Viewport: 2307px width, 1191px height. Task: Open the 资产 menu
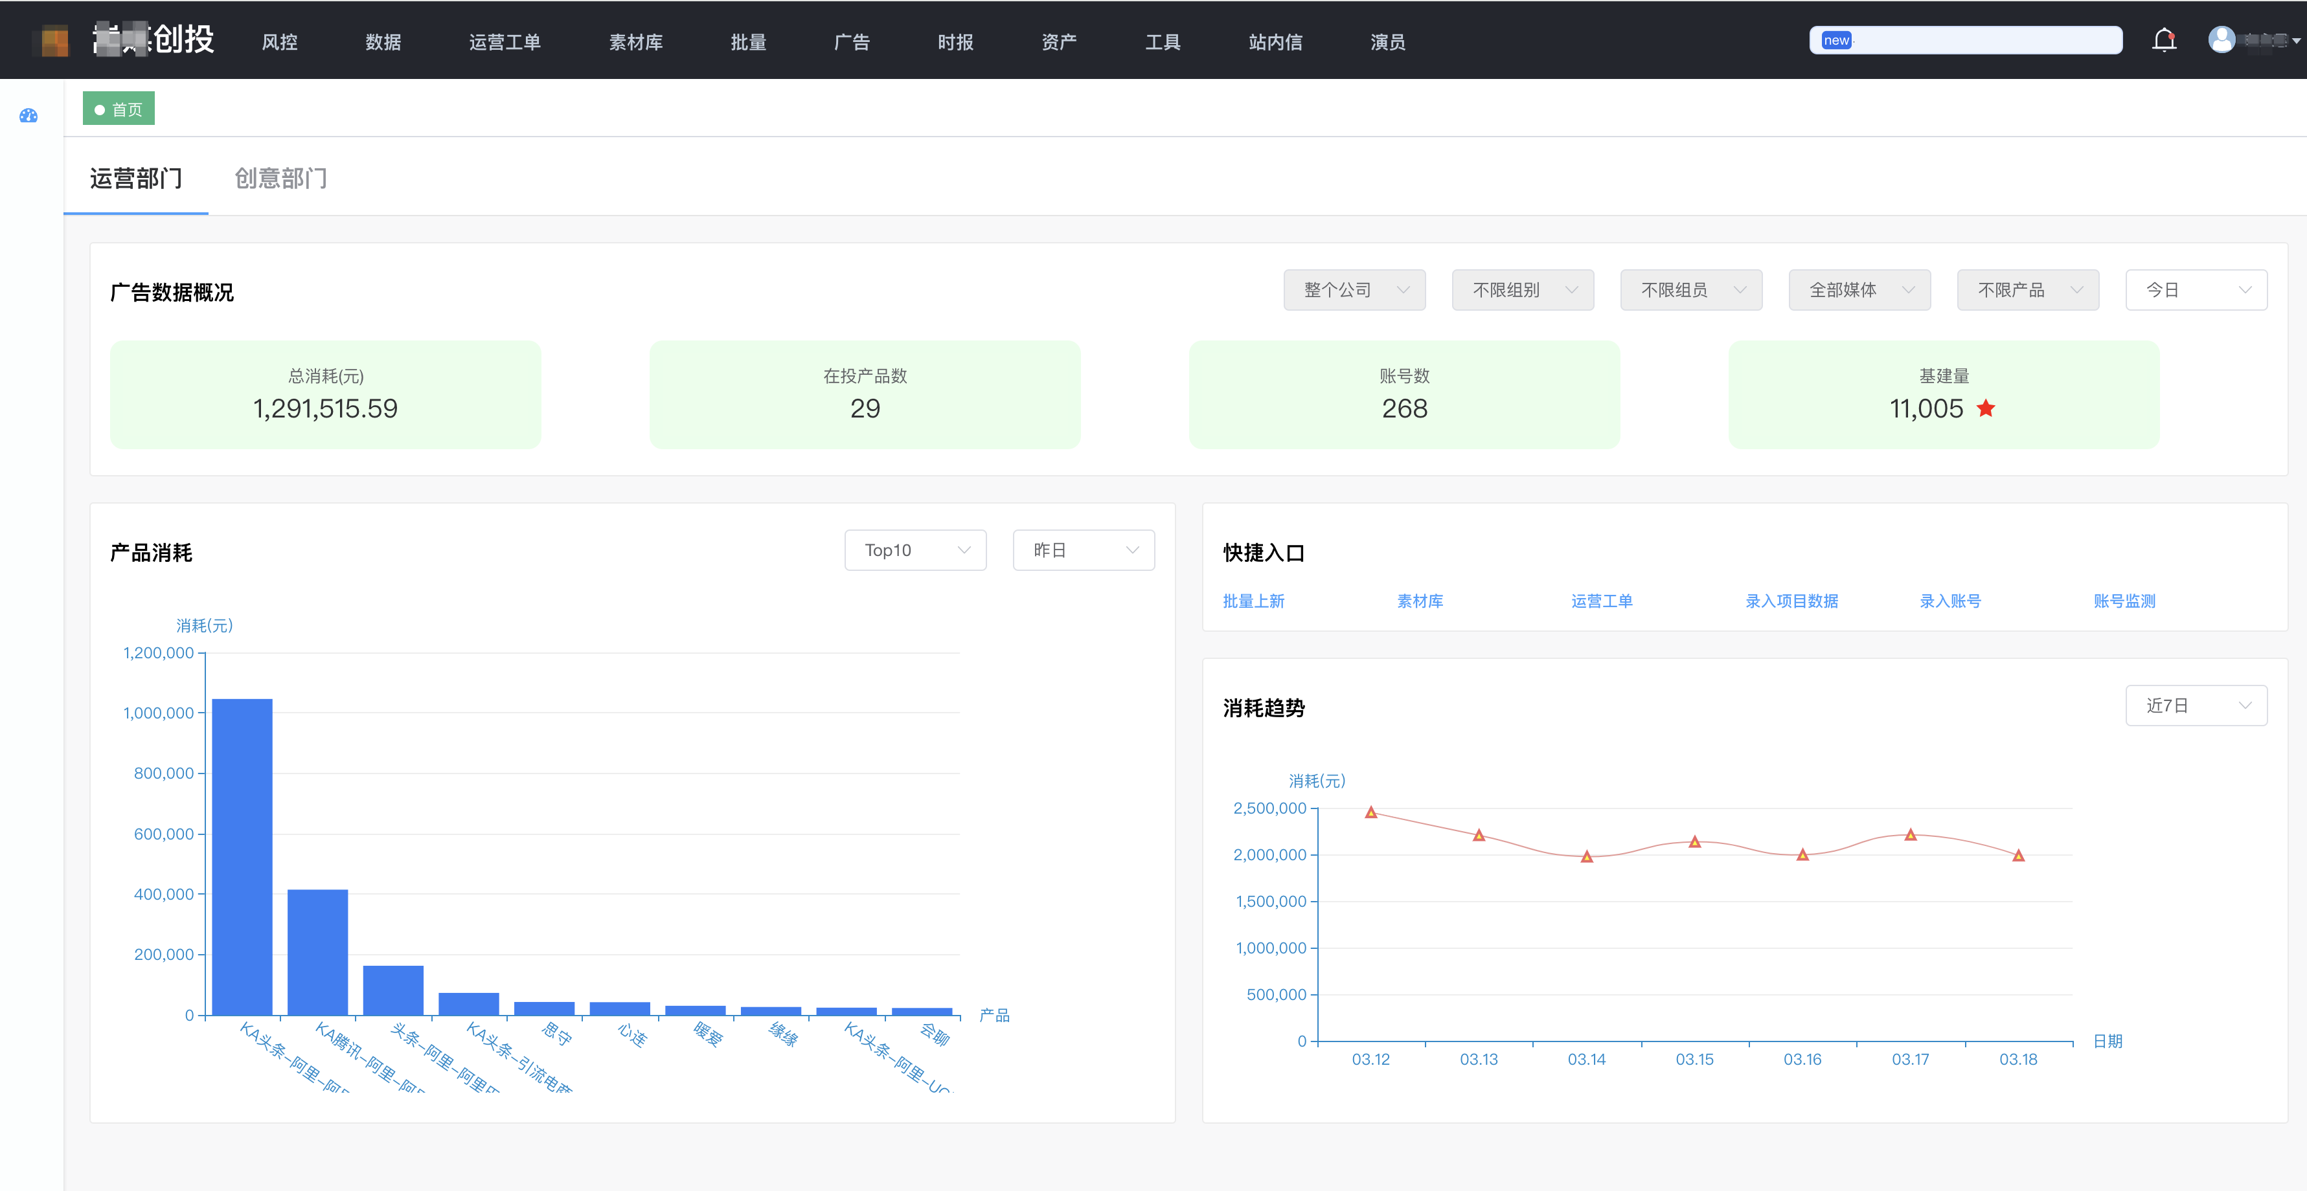[1060, 42]
